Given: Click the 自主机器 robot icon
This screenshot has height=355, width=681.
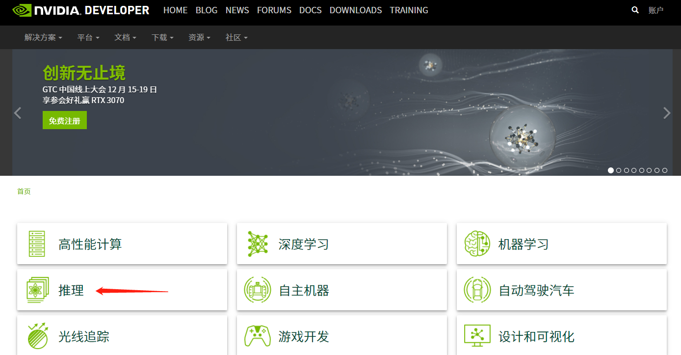Looking at the screenshot, I should [258, 290].
